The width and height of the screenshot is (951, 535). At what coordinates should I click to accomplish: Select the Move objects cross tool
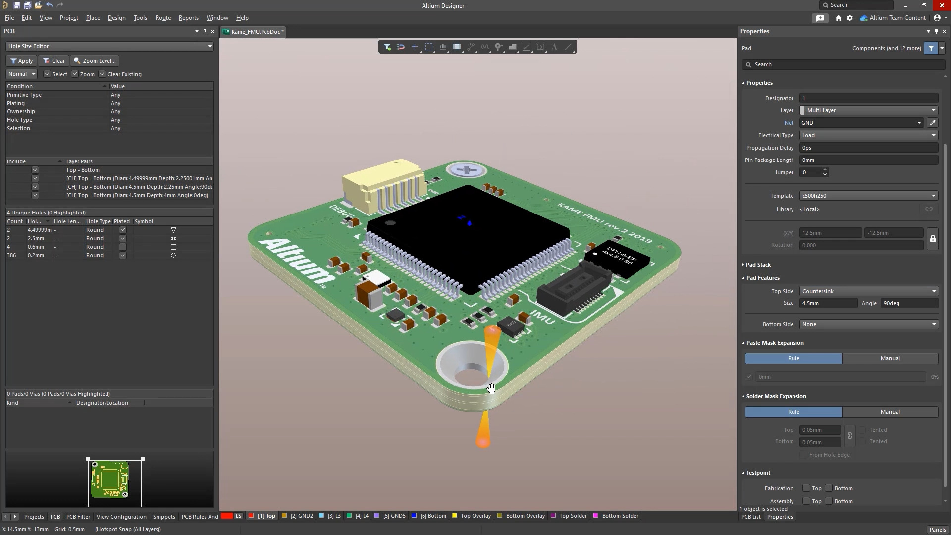point(415,47)
